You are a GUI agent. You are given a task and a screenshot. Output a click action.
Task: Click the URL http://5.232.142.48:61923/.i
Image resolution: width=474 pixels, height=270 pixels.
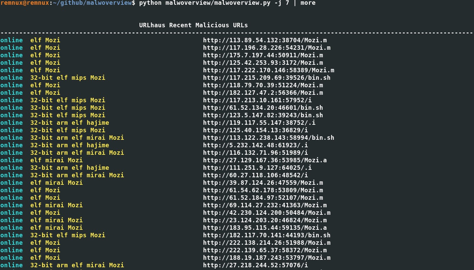click(256, 145)
